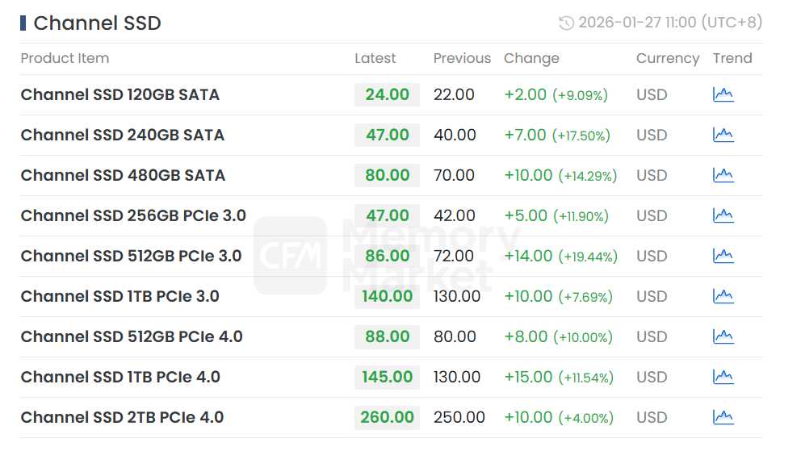This screenshot has width=801, height=451.
Task: Click the Channel SSD section heading
Action: 97,23
